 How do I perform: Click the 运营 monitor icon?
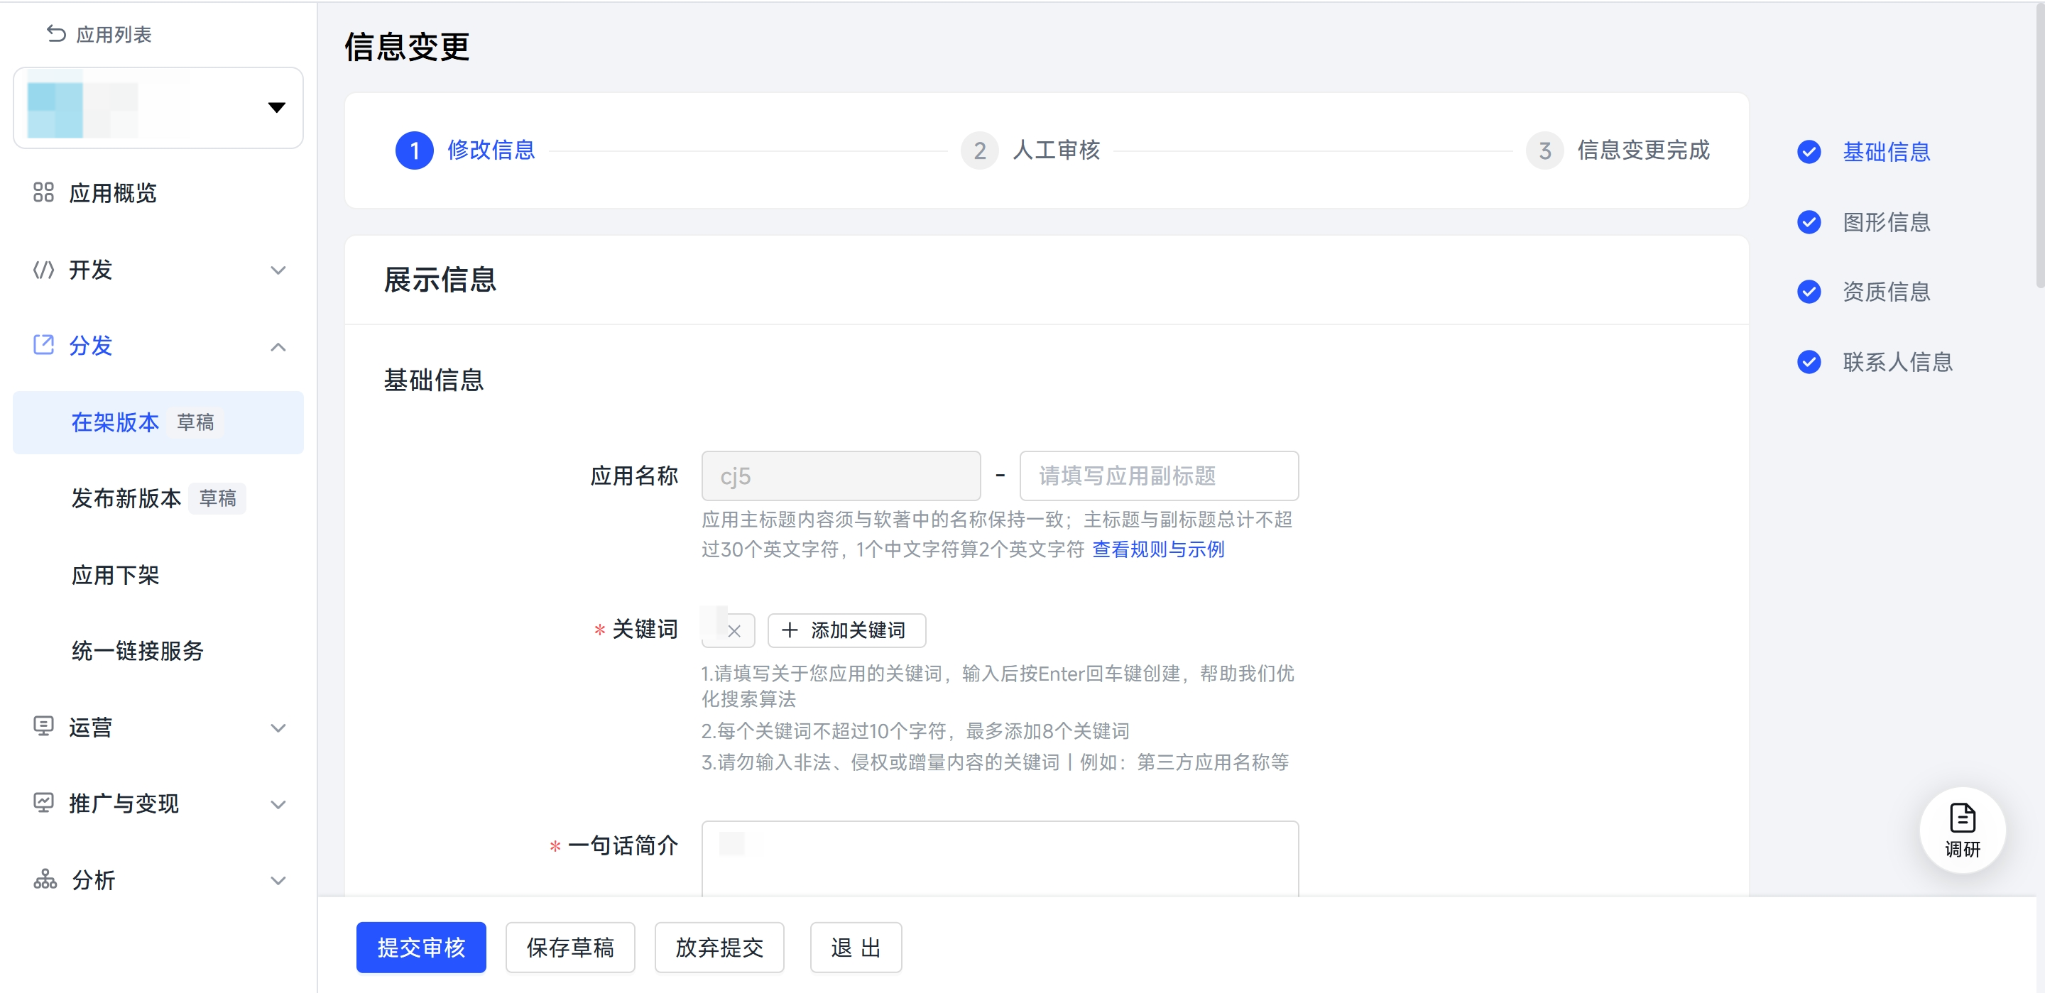pos(43,726)
